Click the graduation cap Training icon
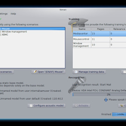Viewport: 126px width, 126px height. (78, 24)
